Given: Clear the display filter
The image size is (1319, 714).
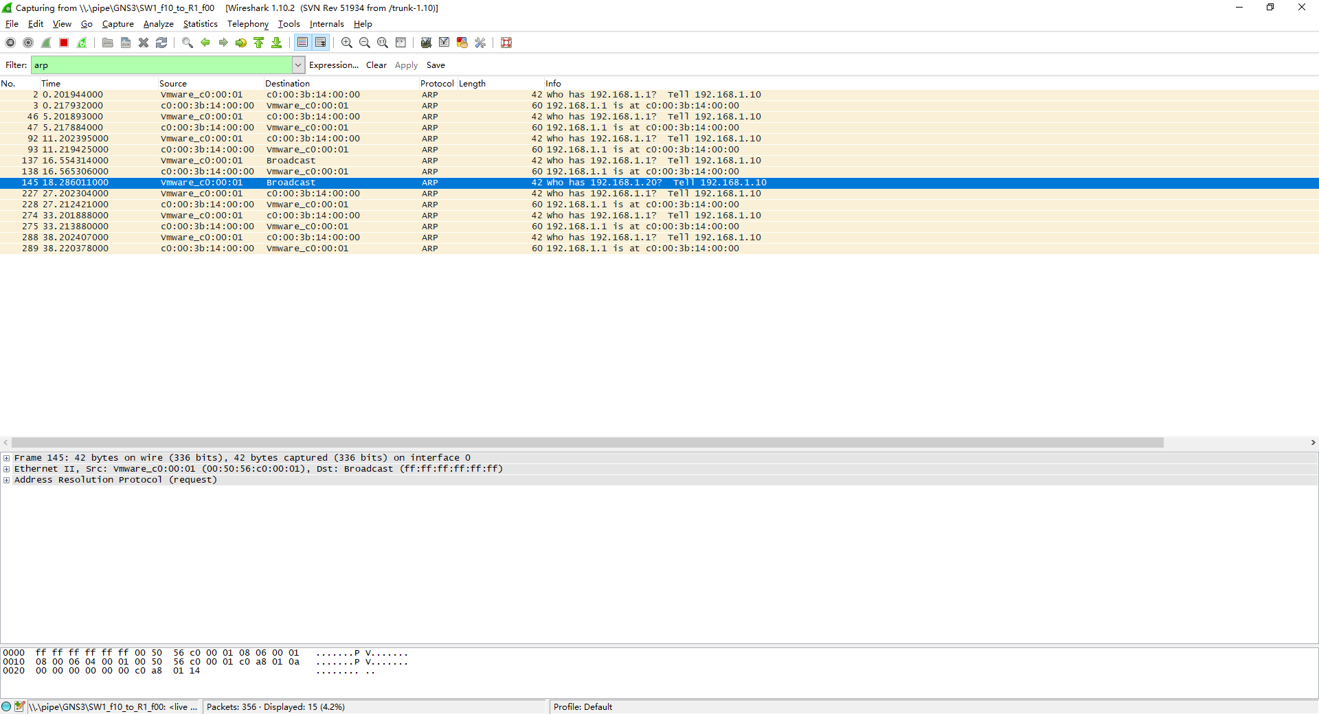Looking at the screenshot, I should [376, 65].
